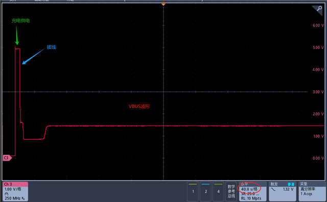Click the 1.00 V/格 vertical scale readout

coord(13,189)
